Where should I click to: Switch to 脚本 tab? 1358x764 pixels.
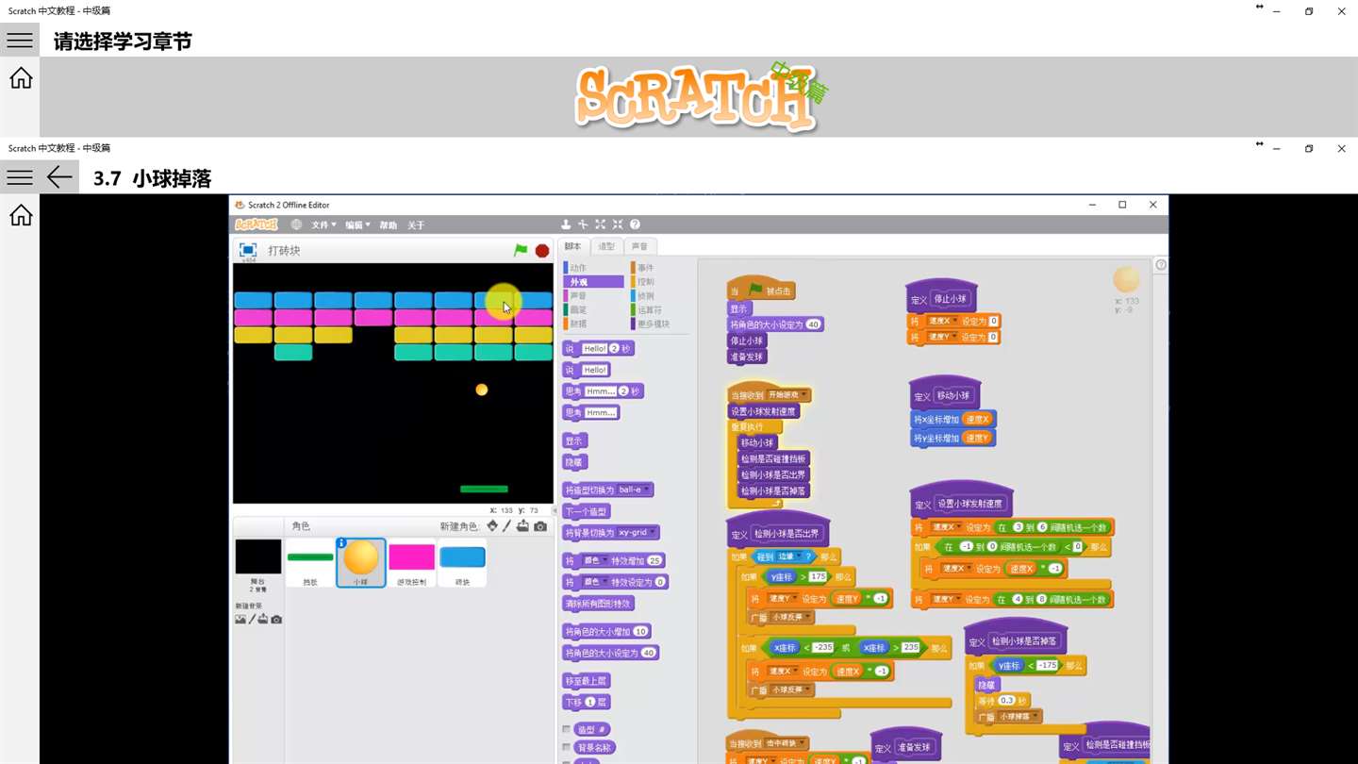573,246
